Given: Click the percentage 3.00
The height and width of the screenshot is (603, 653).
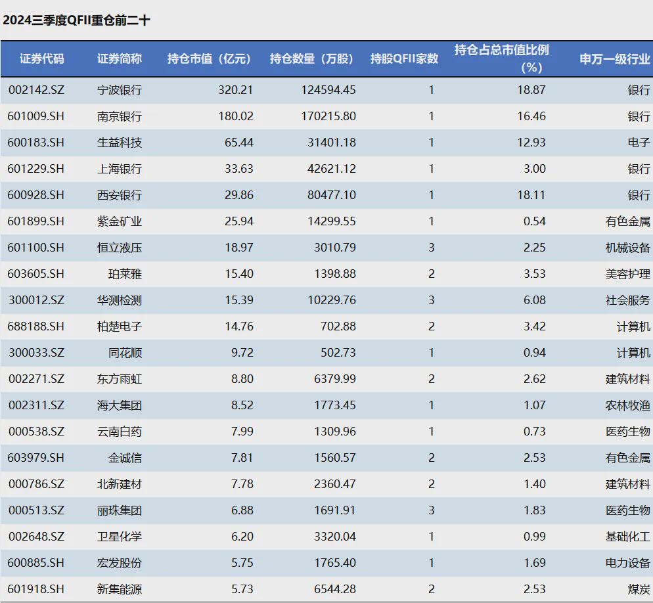Looking at the screenshot, I should [534, 169].
